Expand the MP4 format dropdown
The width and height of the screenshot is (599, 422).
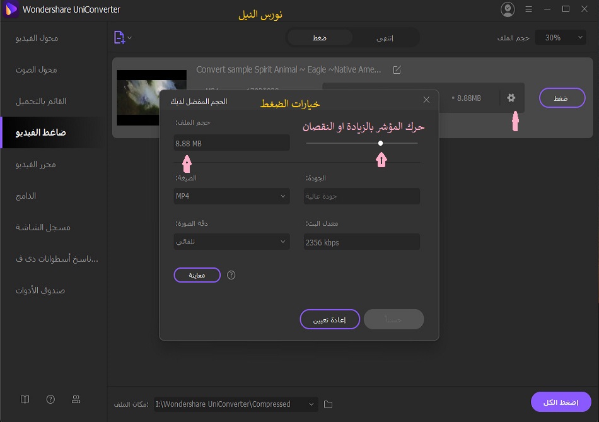click(x=232, y=196)
